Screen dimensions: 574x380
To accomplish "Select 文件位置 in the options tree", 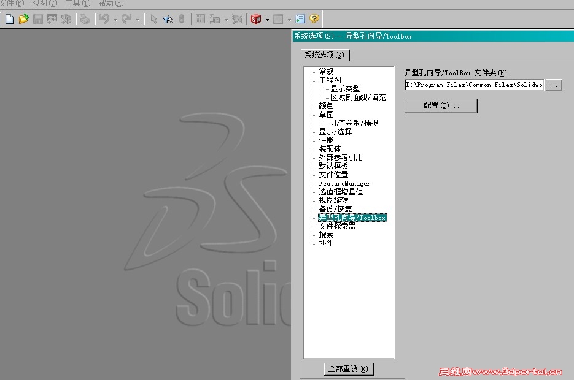I will (x=333, y=174).
